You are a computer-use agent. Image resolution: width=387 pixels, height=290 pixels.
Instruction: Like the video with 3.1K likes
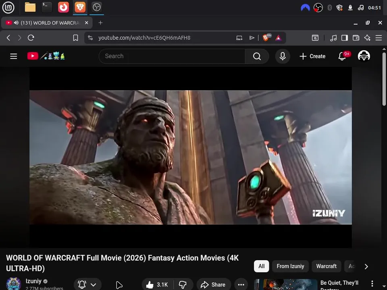click(x=157, y=285)
